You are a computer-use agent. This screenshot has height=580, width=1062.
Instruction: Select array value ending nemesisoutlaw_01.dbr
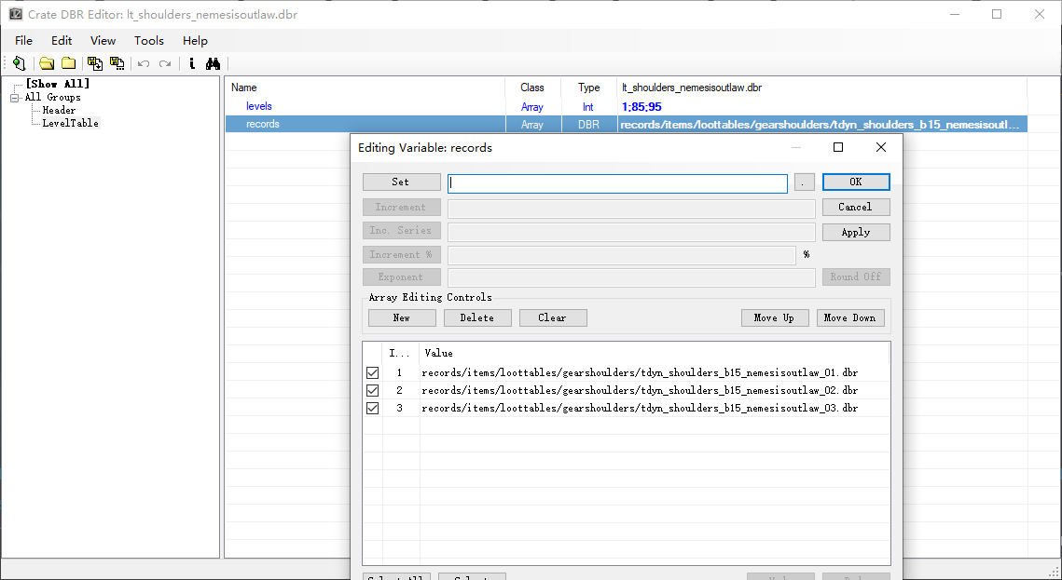[640, 372]
